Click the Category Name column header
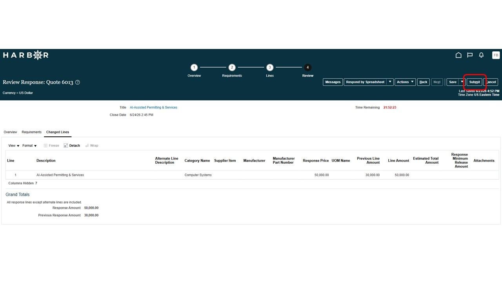The height and width of the screenshot is (282, 502). 197,161
